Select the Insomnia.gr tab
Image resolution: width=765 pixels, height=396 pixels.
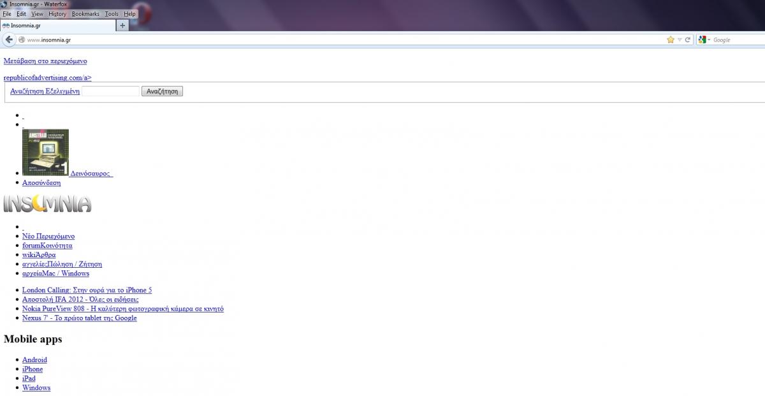tap(58, 26)
